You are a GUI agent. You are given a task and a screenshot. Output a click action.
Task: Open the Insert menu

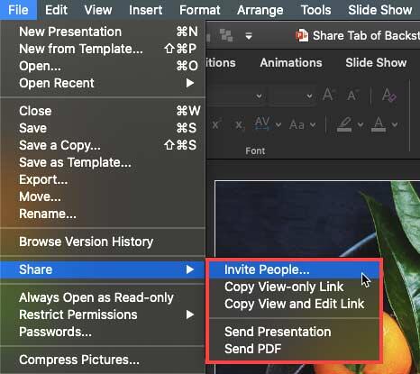146,10
